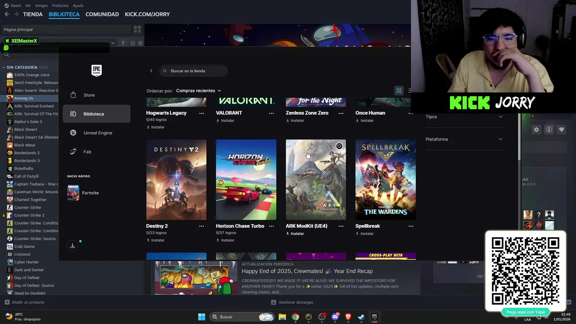The image size is (576, 324).
Task: Toggle favorite heart on ARK ModKit
Action: click(x=339, y=146)
